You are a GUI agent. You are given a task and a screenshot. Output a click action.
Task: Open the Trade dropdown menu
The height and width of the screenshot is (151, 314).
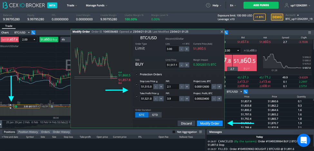click(x=72, y=5)
